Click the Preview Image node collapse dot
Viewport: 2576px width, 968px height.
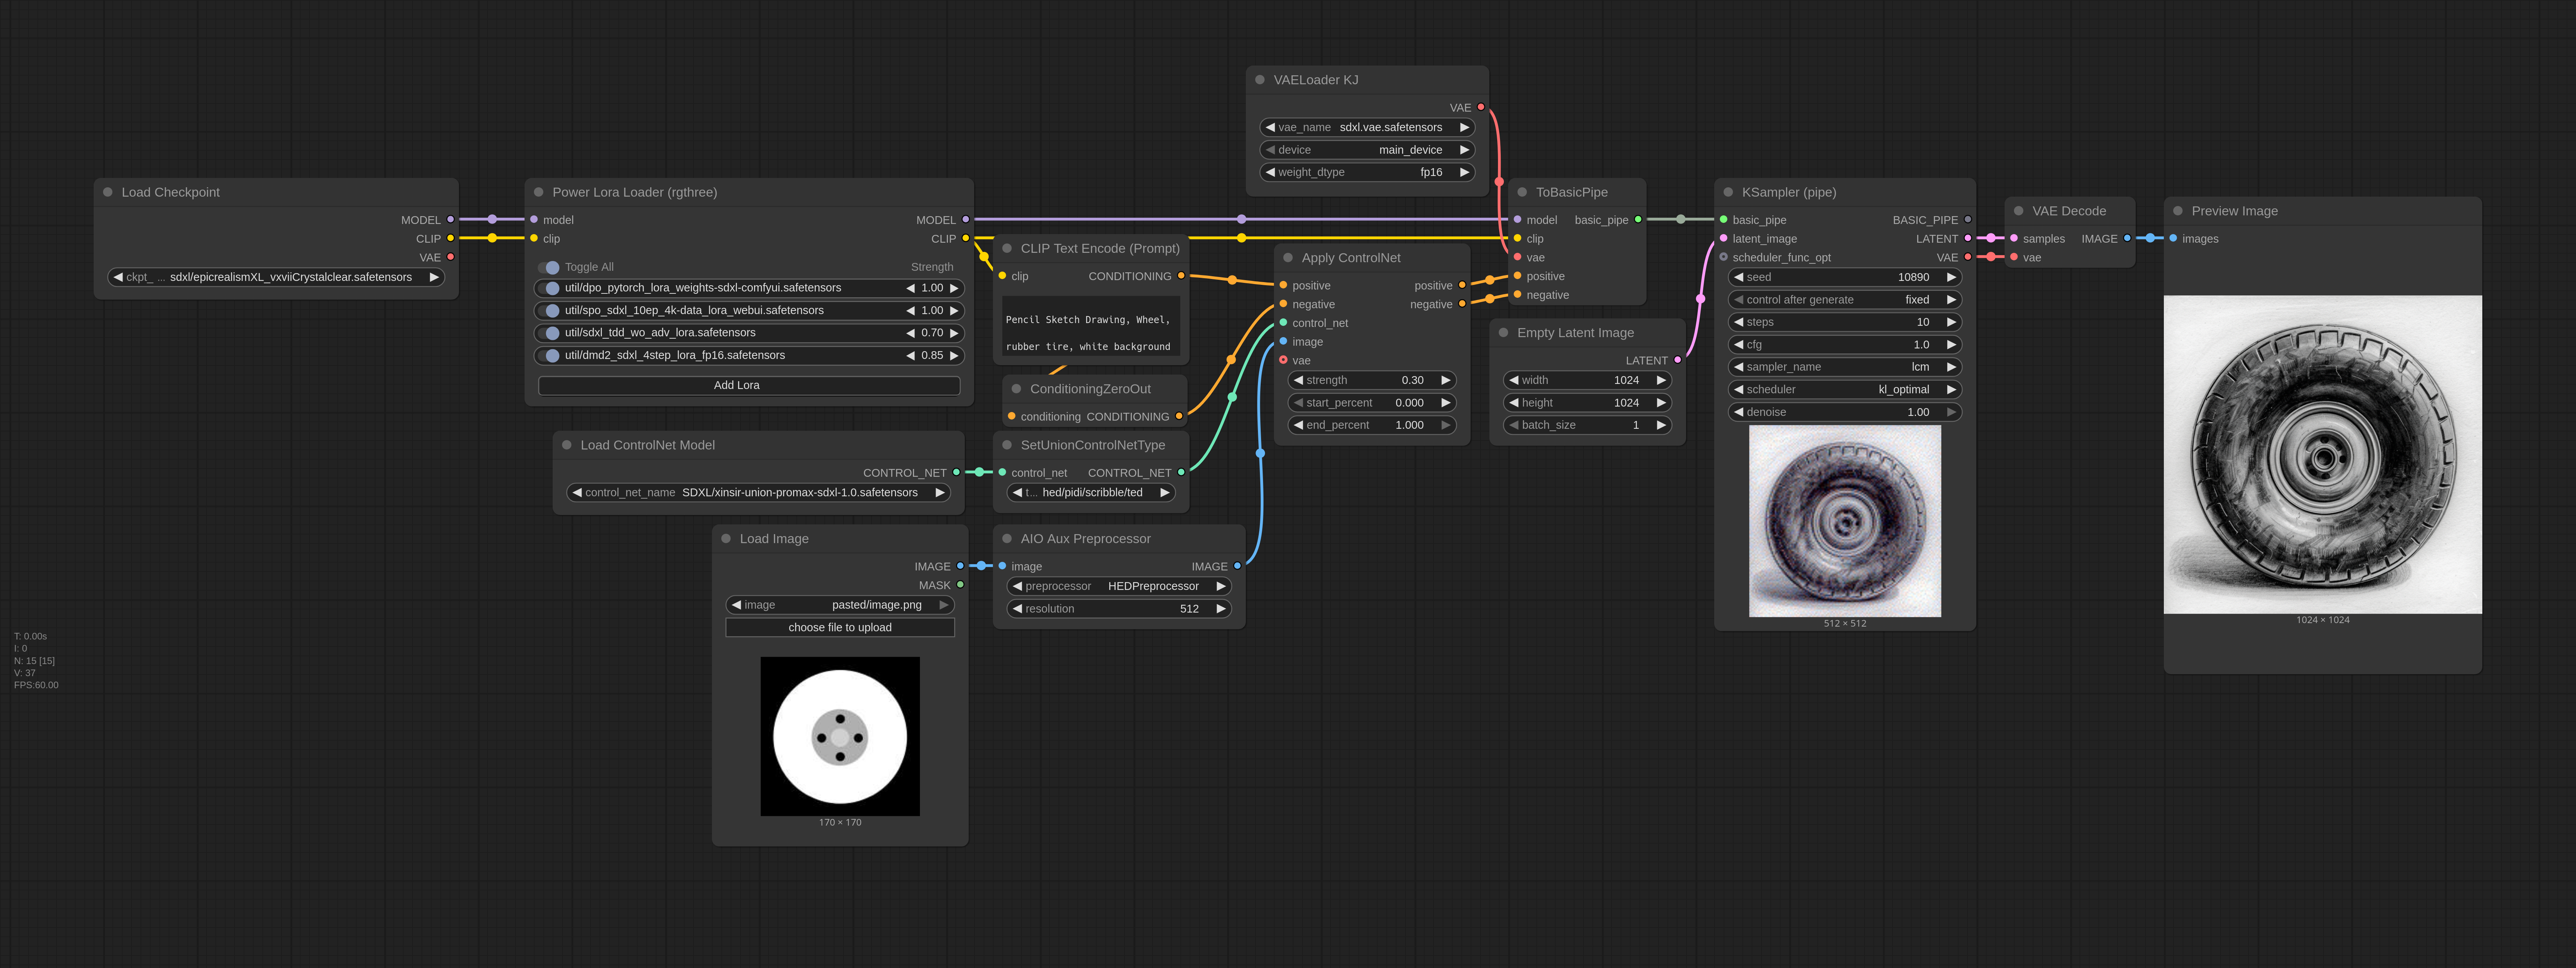click(x=2178, y=211)
